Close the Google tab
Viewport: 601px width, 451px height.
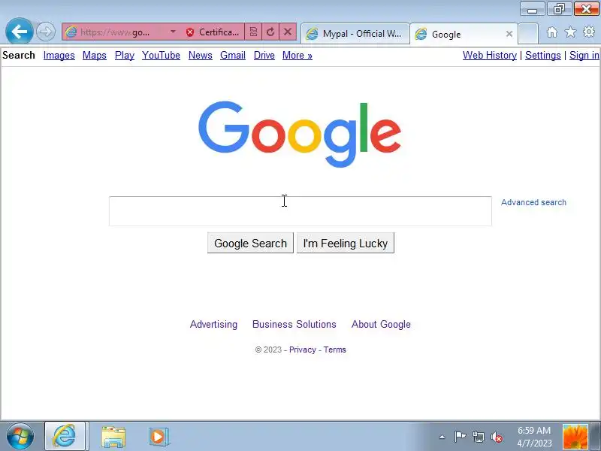pos(509,34)
